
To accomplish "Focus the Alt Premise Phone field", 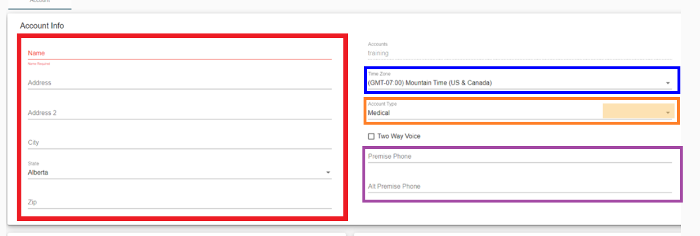I will click(519, 187).
